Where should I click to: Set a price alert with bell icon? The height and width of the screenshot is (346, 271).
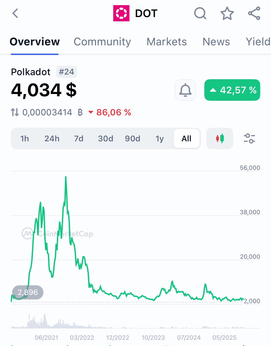tap(185, 90)
